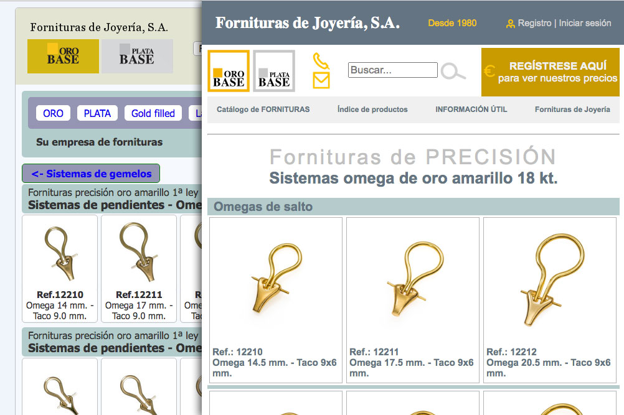Click the text Ref.: 12210 in front page
This screenshot has width=624, height=415.
pyautogui.click(x=238, y=352)
